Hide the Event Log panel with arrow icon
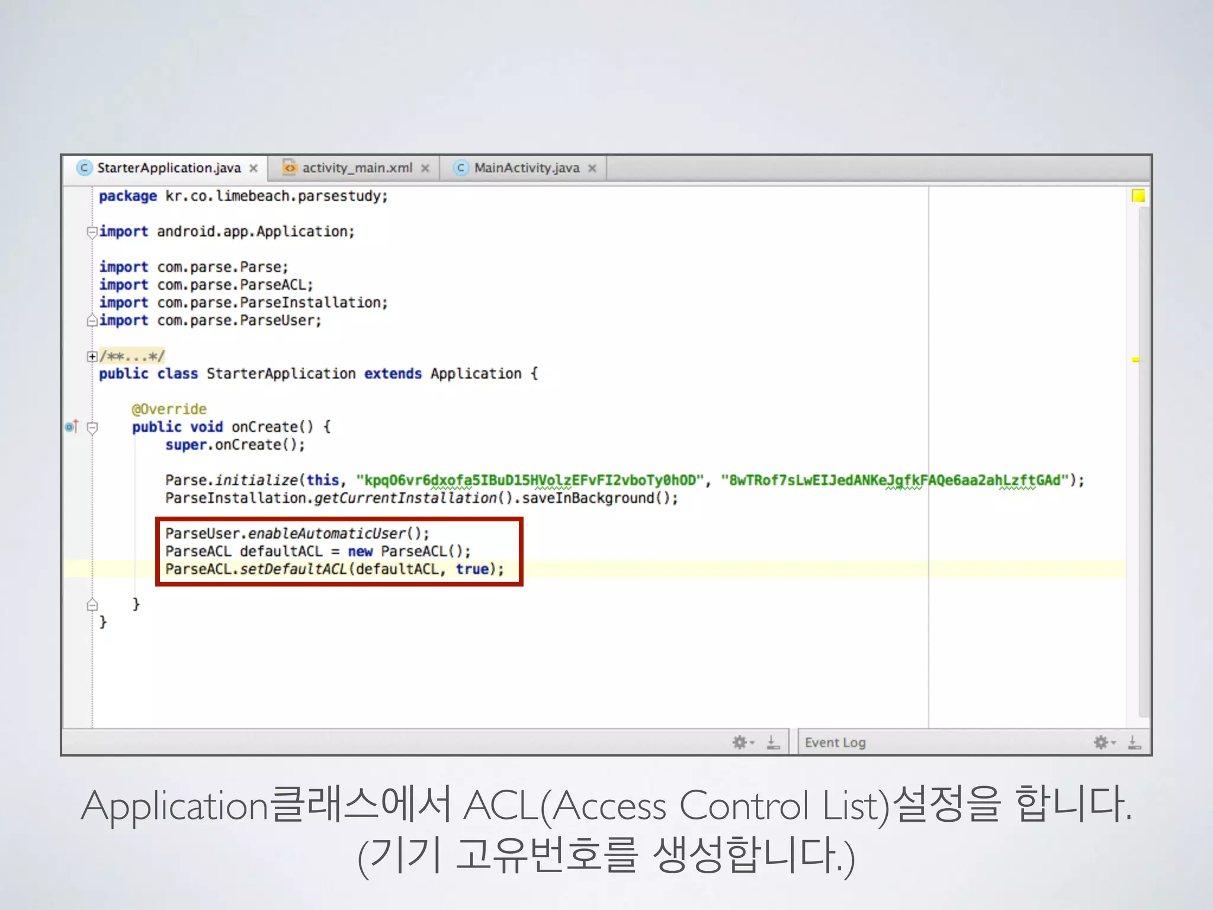 pyautogui.click(x=1134, y=742)
